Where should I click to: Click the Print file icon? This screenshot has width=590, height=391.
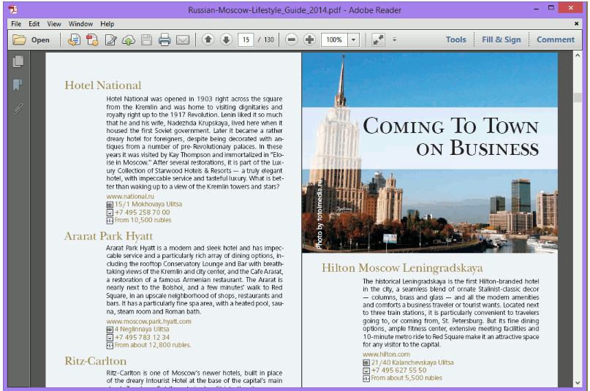click(x=164, y=39)
